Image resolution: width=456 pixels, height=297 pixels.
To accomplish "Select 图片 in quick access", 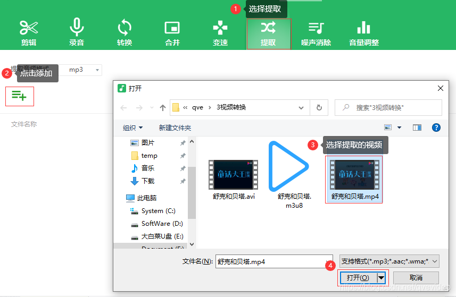I will coord(148,143).
